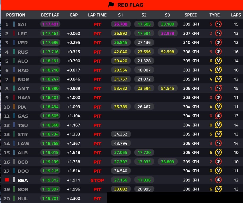
Task: Click gap value +2.300
Action: coord(73,198)
